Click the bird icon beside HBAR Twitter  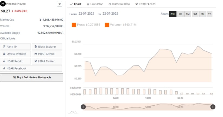(x=36, y=61)
